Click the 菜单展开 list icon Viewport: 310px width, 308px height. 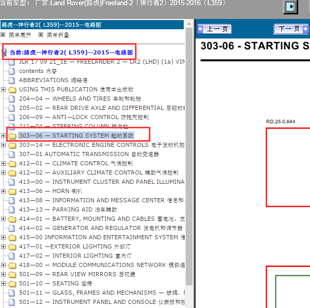click(3, 35)
